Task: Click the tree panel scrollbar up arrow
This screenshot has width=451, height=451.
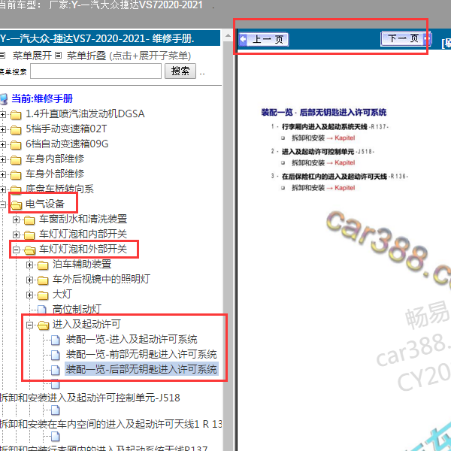Action: [228, 35]
